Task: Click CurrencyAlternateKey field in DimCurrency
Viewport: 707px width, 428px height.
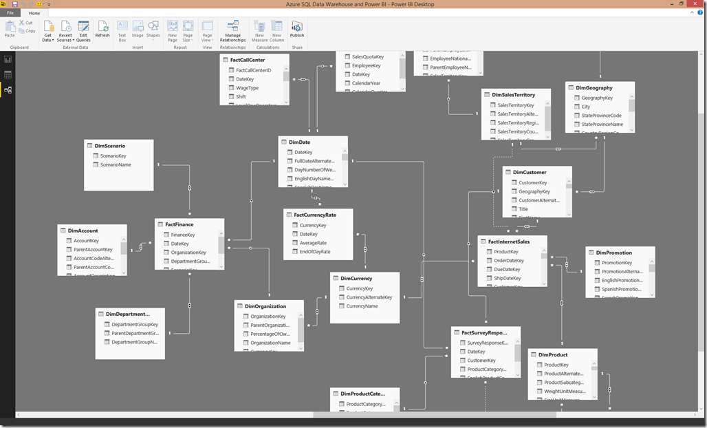Action: pyautogui.click(x=369, y=297)
